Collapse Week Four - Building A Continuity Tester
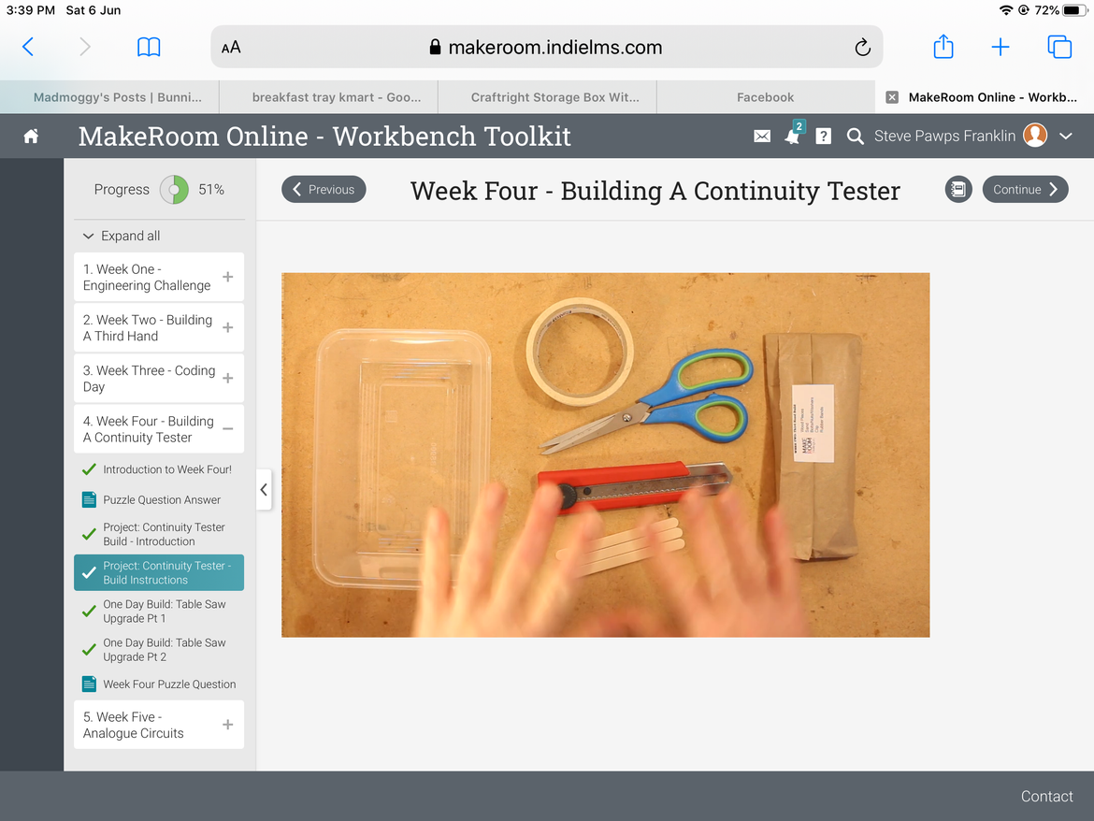 (227, 429)
